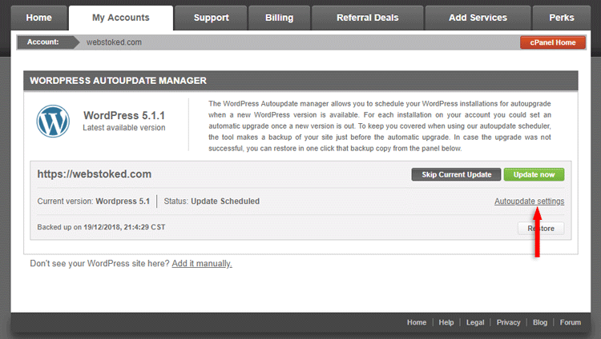Click the Backed up on date text
The height and width of the screenshot is (339, 601).
tap(101, 227)
